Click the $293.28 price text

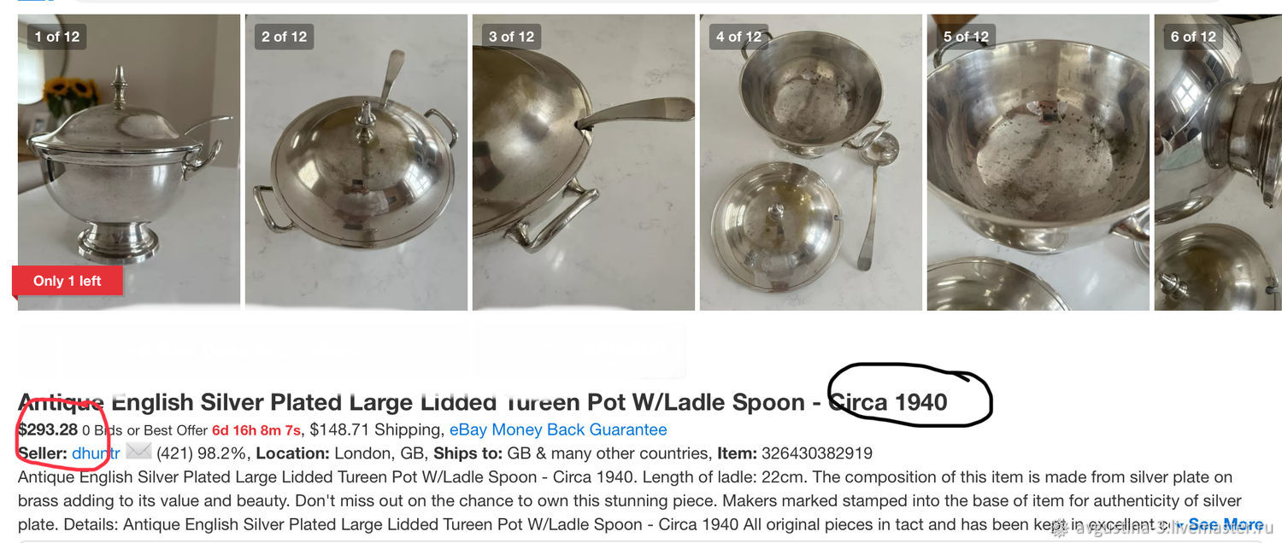click(x=48, y=429)
